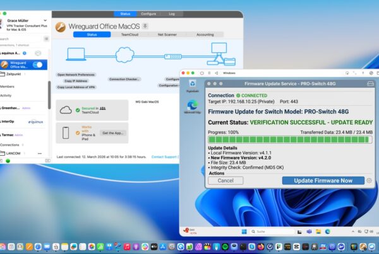This screenshot has width=379, height=254.
Task: Click the green CONNECTED status label
Action: tap(254, 96)
